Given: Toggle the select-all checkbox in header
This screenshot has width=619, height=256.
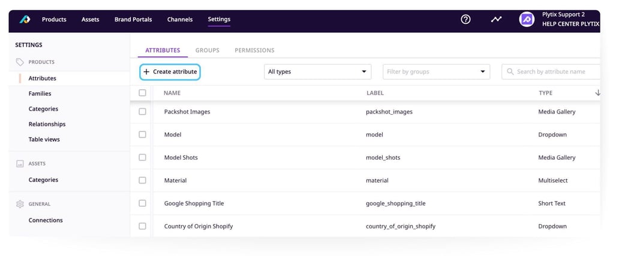Looking at the screenshot, I should (142, 93).
